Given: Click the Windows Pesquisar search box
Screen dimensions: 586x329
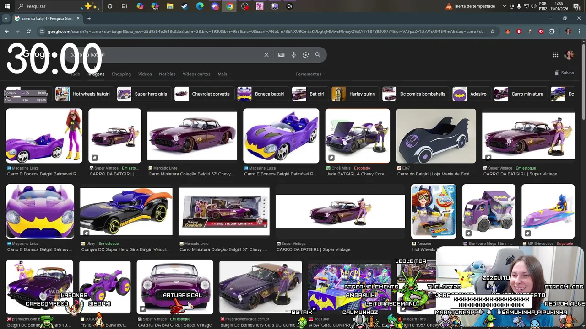Looking at the screenshot, I should (x=59, y=6).
